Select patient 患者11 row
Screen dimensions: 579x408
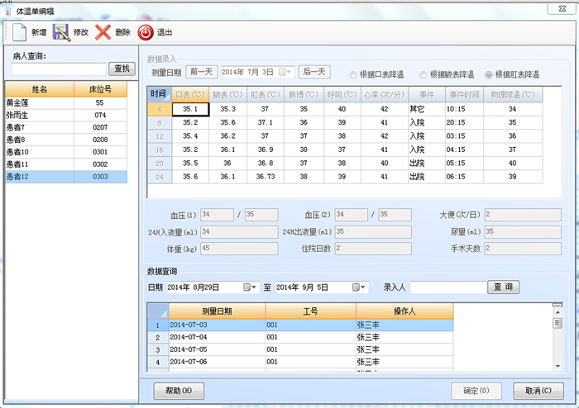coord(66,164)
